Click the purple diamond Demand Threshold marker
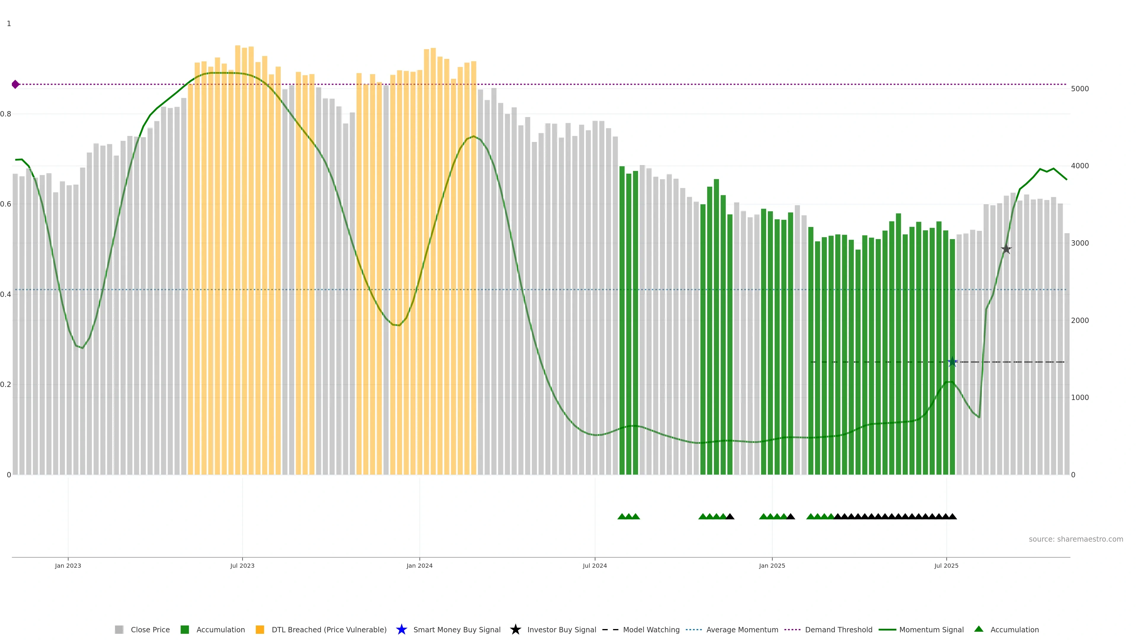The height and width of the screenshot is (640, 1138). pos(15,84)
